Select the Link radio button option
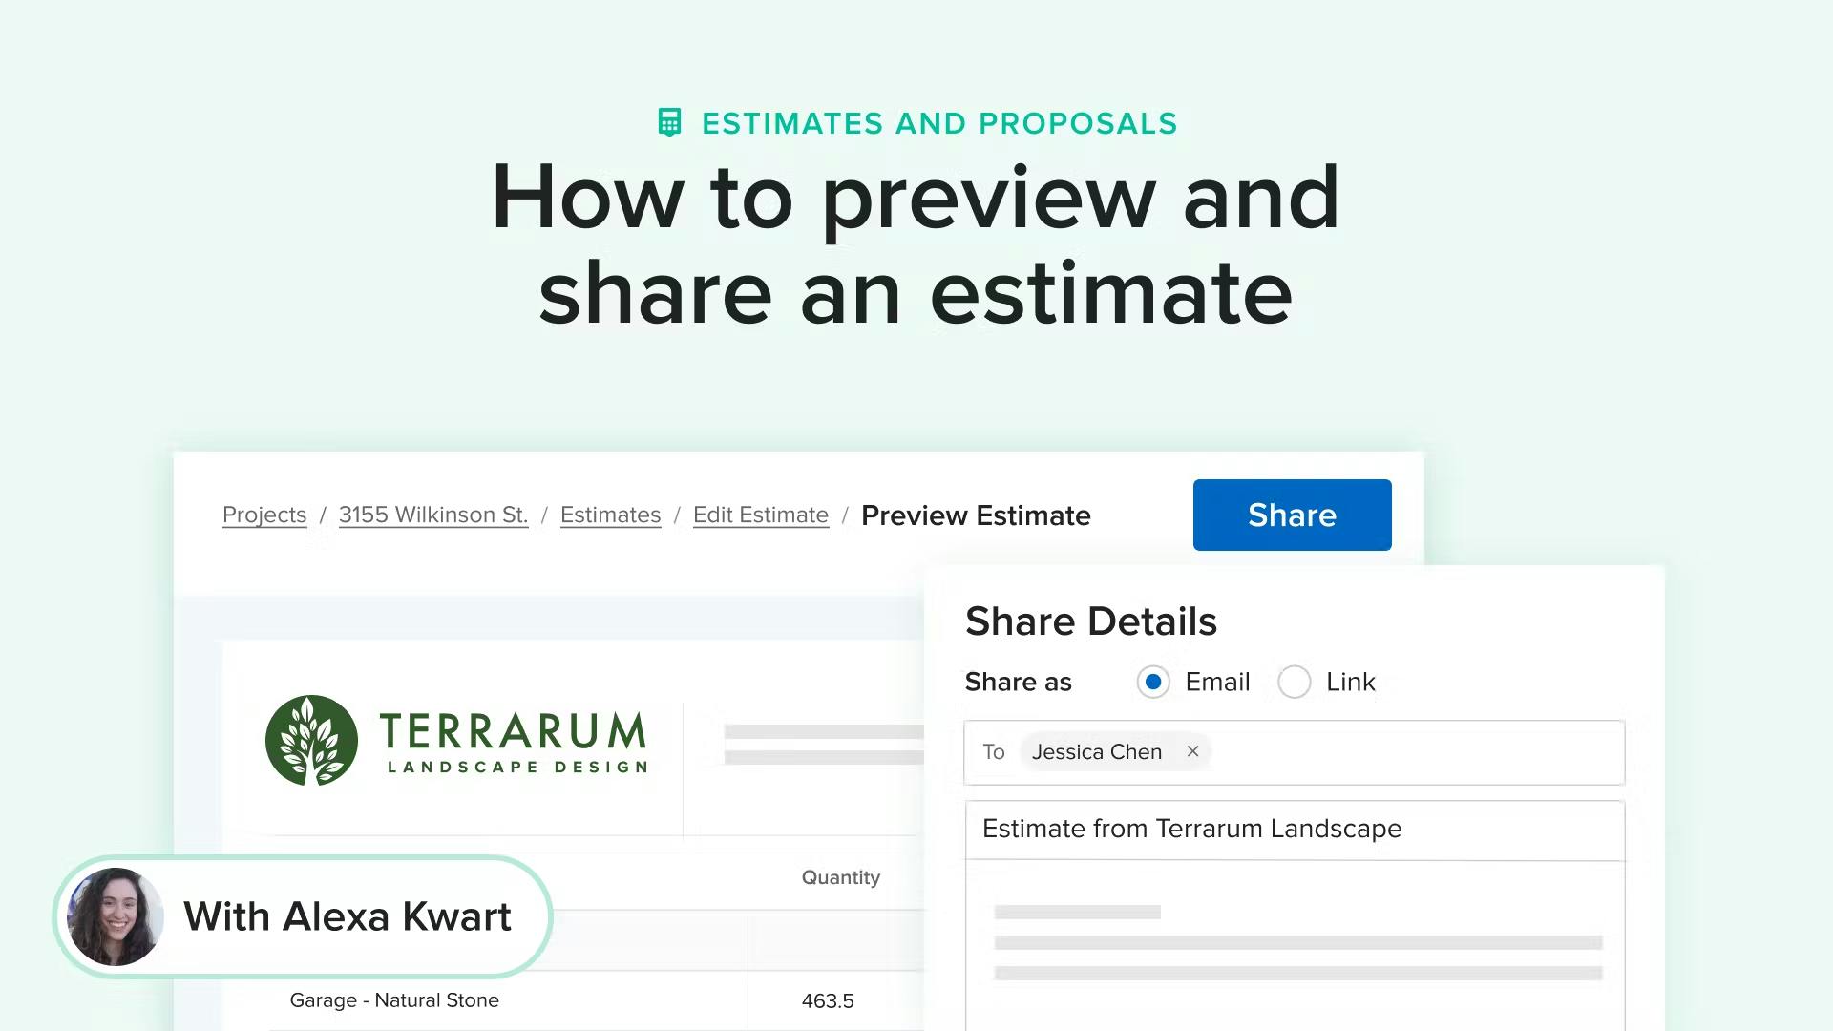The image size is (1833, 1031). 1293,681
